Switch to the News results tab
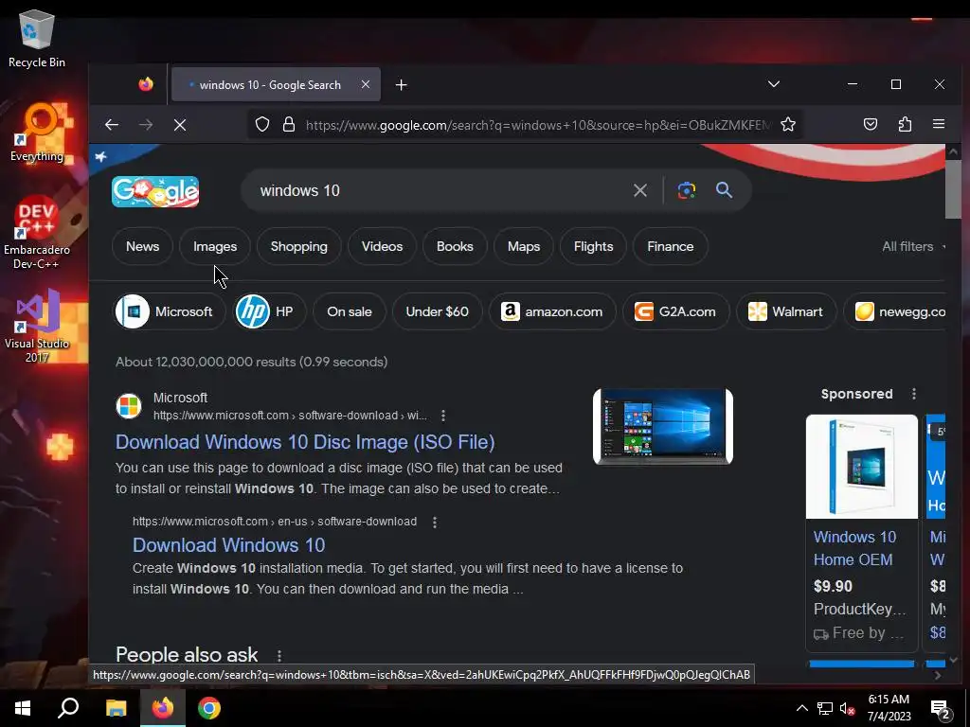This screenshot has height=727, width=970. click(142, 246)
